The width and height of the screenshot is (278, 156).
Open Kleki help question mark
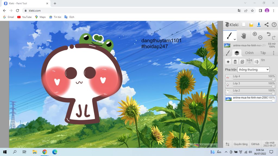[x=274, y=25]
